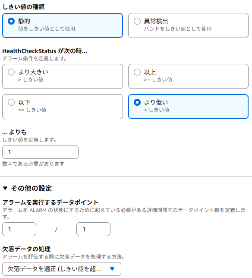Open the 欠落データの処理 dropdown
Image resolution: width=252 pixels, height=278 pixels.
click(x=62, y=269)
